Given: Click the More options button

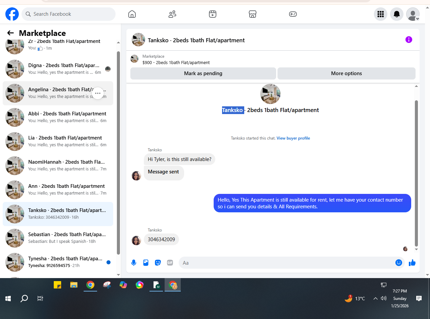Looking at the screenshot, I should (346, 73).
